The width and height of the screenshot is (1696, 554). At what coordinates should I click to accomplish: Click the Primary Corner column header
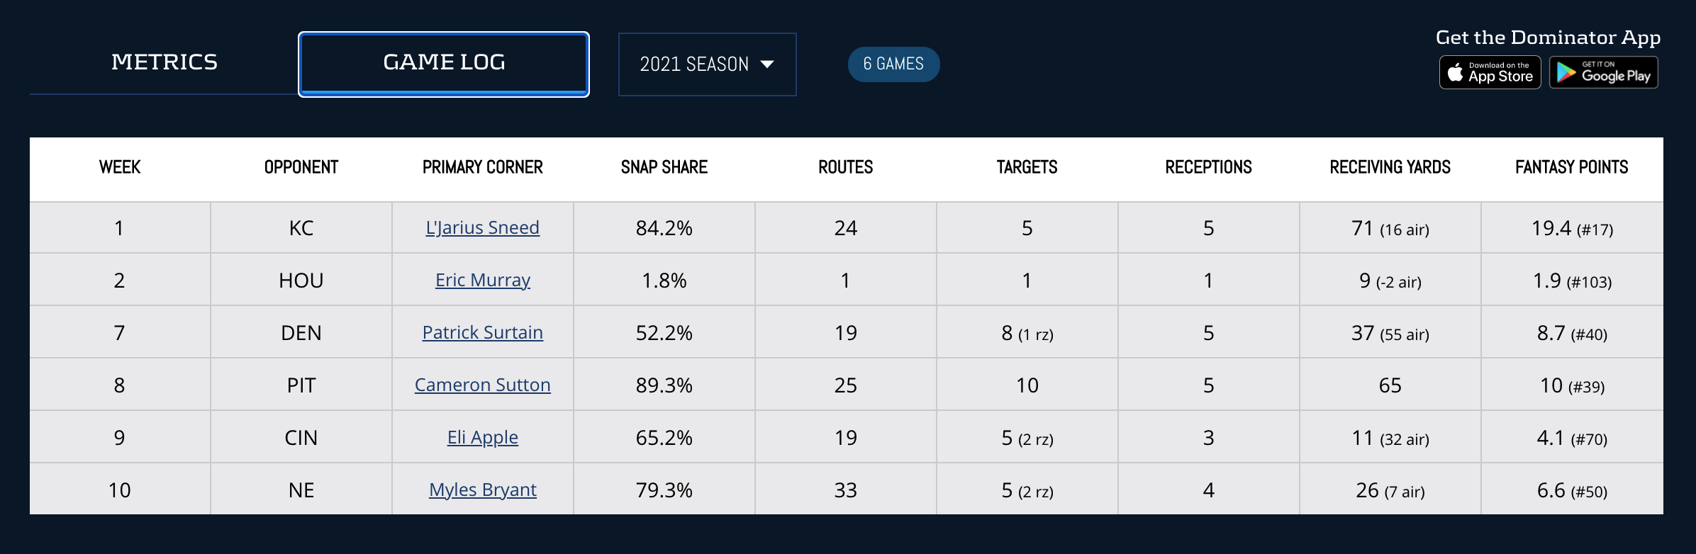pyautogui.click(x=482, y=168)
